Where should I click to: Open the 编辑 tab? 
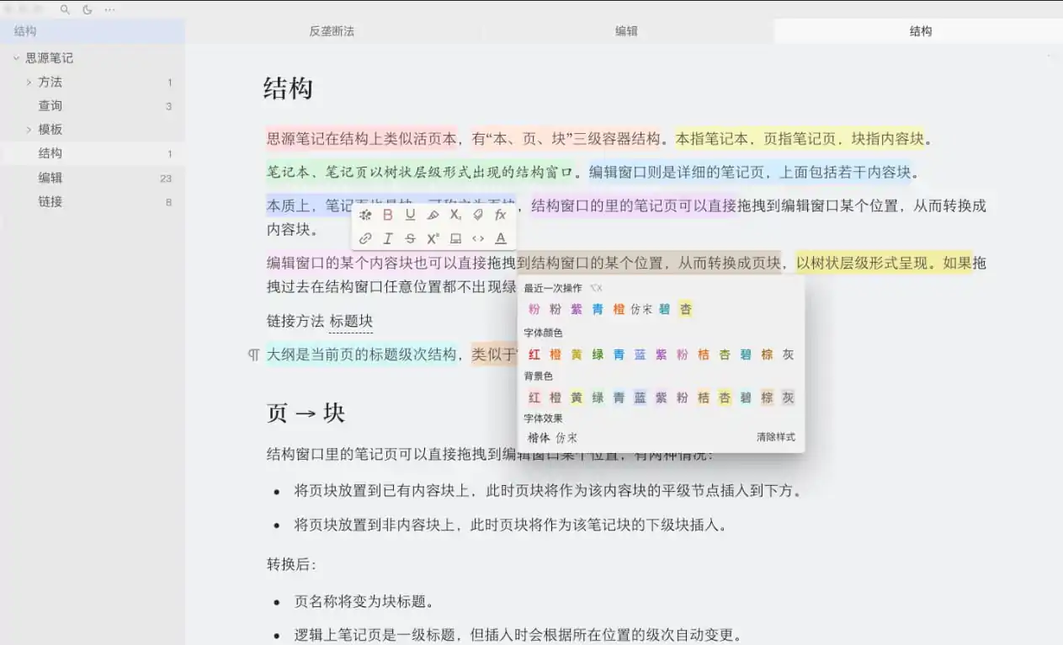coord(628,30)
